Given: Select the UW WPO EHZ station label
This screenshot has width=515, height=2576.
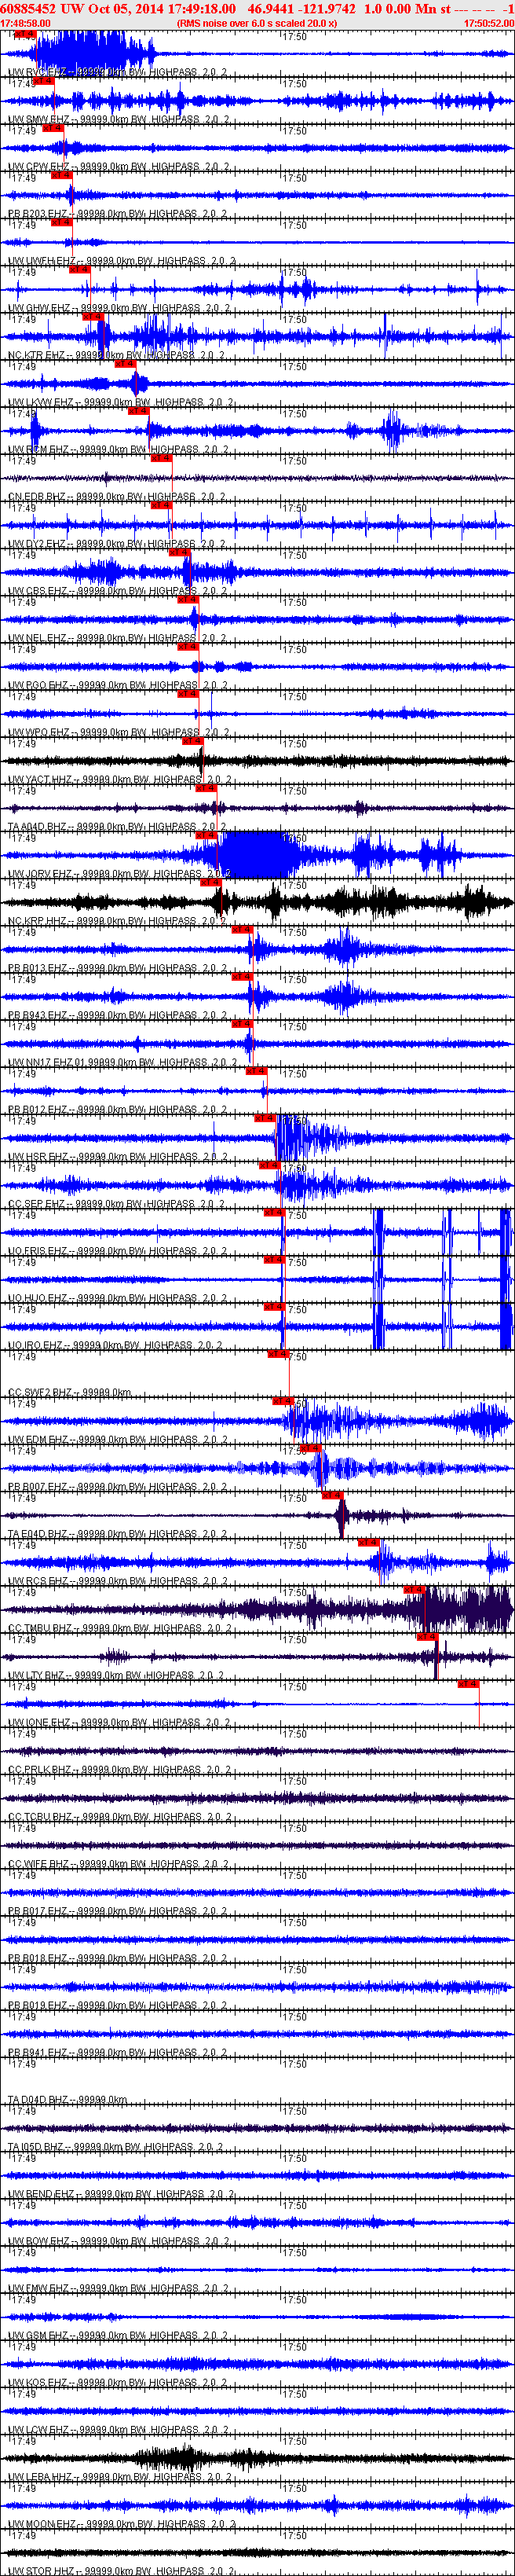Looking at the screenshot, I should click(119, 732).
